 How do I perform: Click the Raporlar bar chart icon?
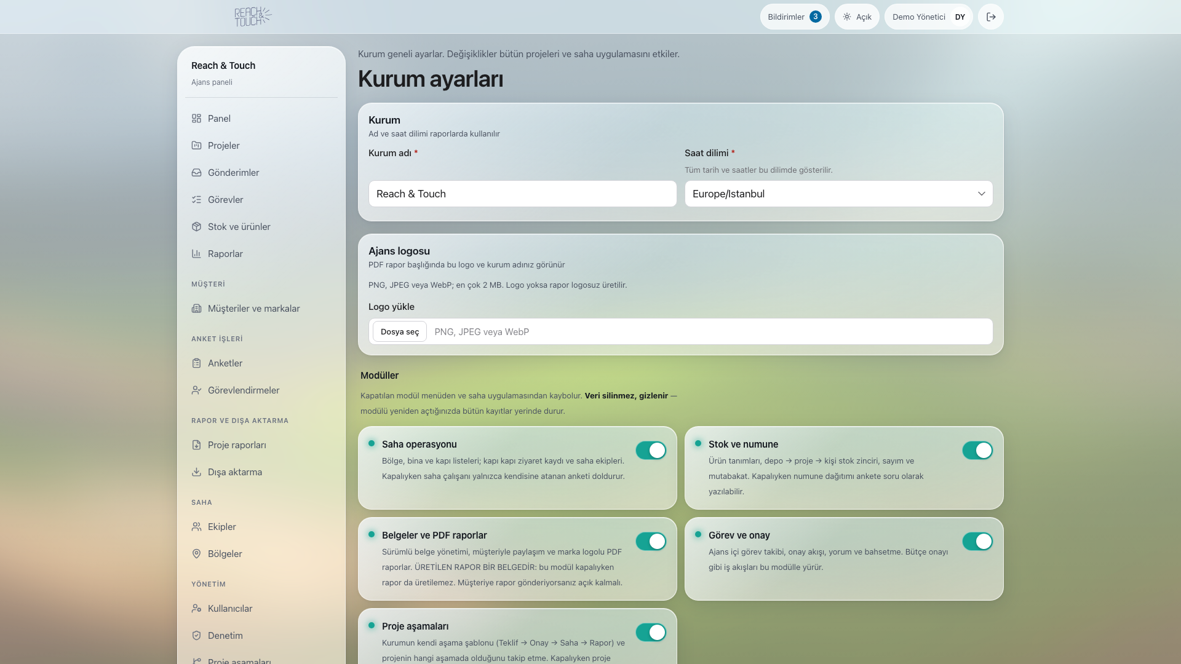click(196, 253)
